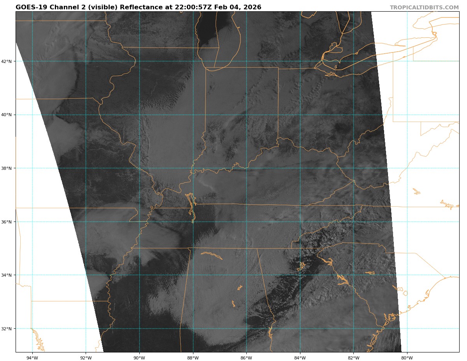The image size is (467, 361).
Task: Click the 86°W longitude axis label
Action: tap(246, 358)
